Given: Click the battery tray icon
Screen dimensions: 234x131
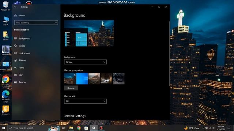Looking at the screenshot, I should point(207,128).
